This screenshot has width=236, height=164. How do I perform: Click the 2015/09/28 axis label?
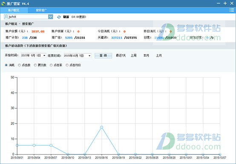(x=169, y=158)
